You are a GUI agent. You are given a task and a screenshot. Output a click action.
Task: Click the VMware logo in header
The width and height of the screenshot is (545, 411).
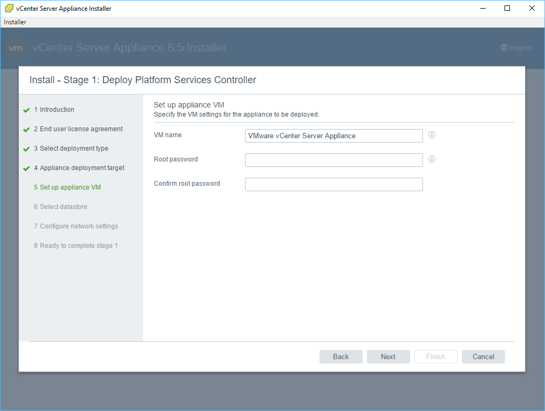(x=16, y=48)
